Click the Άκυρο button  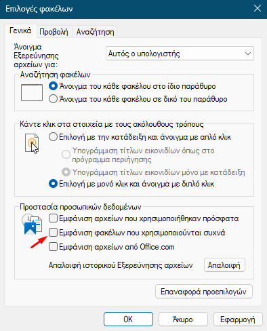point(183,319)
